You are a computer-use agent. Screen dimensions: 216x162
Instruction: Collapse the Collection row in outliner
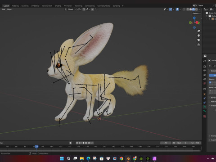(207, 16)
